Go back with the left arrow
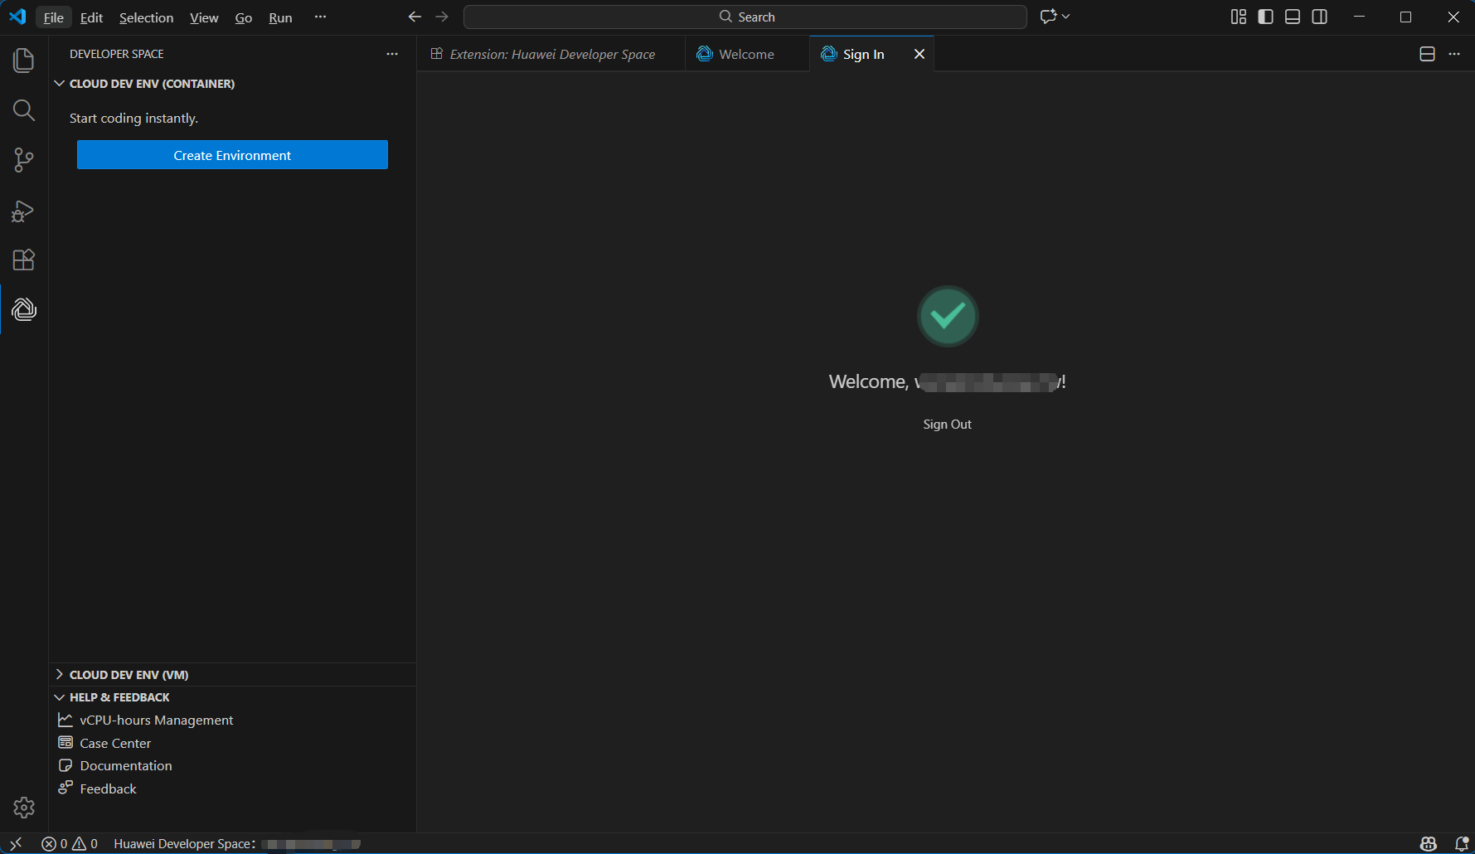 pyautogui.click(x=415, y=17)
